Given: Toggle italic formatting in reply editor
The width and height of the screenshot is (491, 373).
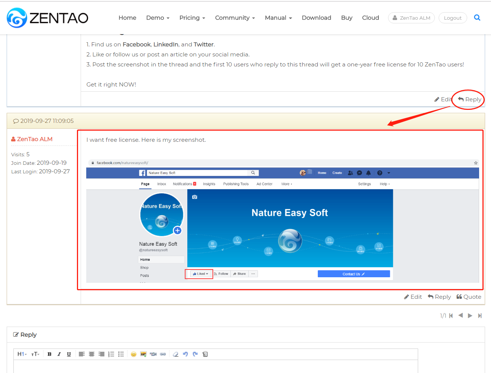Looking at the screenshot, I should (59, 354).
